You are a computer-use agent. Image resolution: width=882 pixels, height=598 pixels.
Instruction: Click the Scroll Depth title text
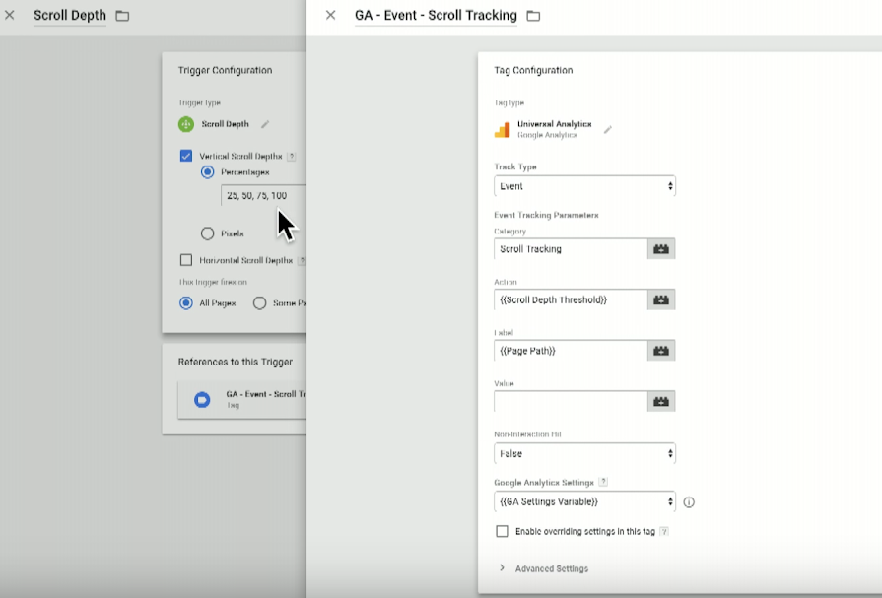point(70,15)
